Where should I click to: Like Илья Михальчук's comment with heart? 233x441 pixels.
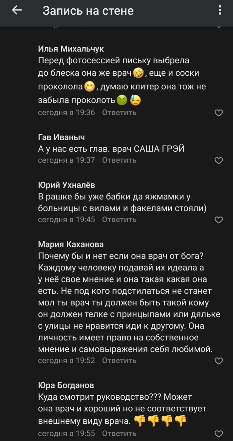[218, 113]
